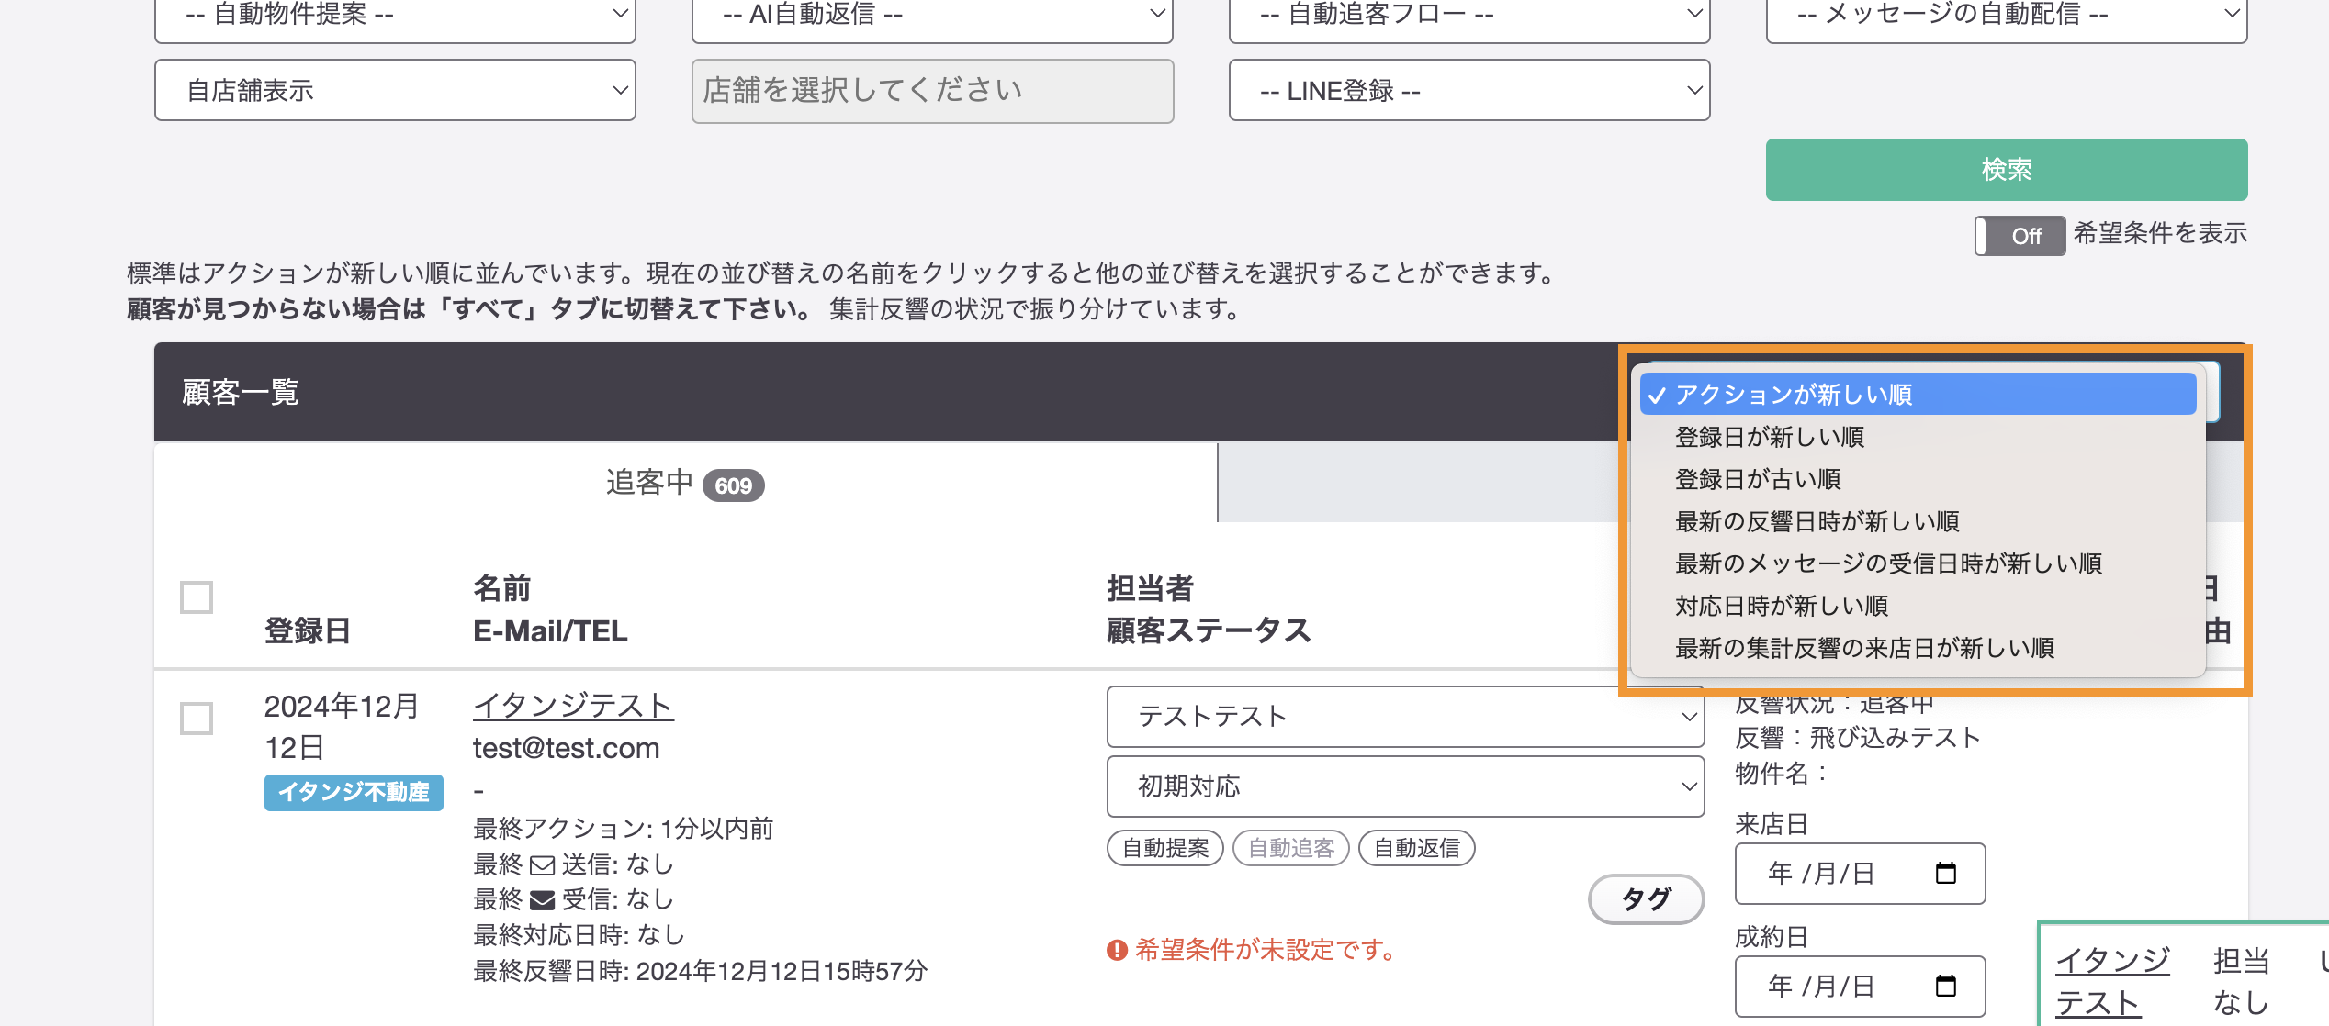Open the 自動追客フロー dropdown
2329x1026 pixels.
pyautogui.click(x=1469, y=17)
